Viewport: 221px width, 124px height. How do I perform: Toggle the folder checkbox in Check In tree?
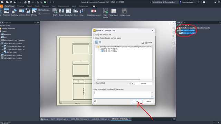[x=96, y=47]
